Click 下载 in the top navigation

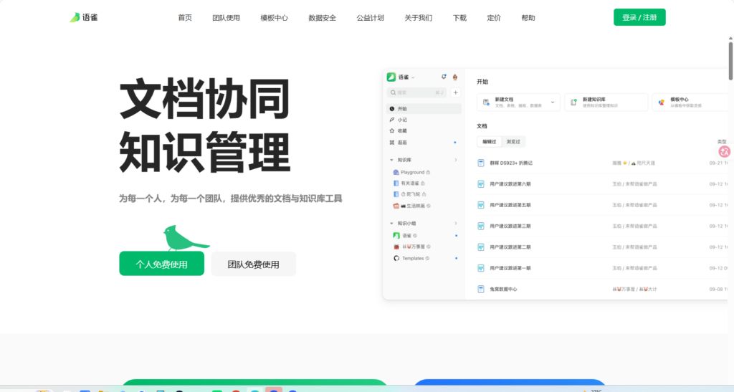tap(459, 18)
